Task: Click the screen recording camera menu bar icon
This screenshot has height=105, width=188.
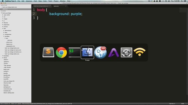Action: tap(149, 1)
